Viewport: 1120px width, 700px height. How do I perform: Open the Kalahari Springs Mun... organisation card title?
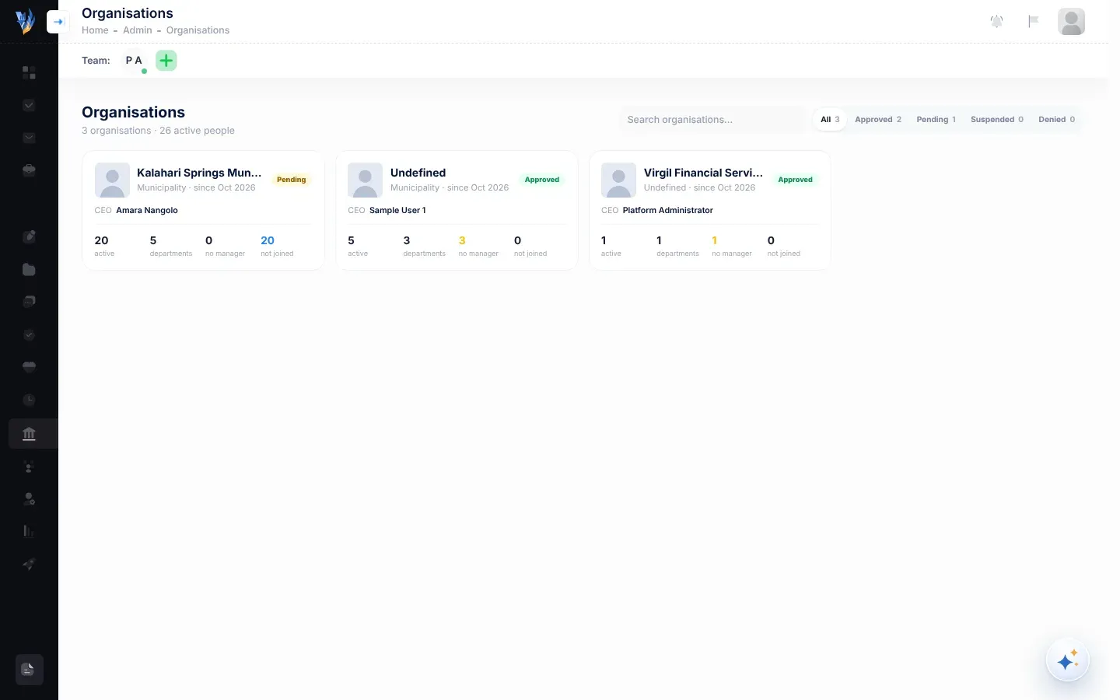(199, 173)
